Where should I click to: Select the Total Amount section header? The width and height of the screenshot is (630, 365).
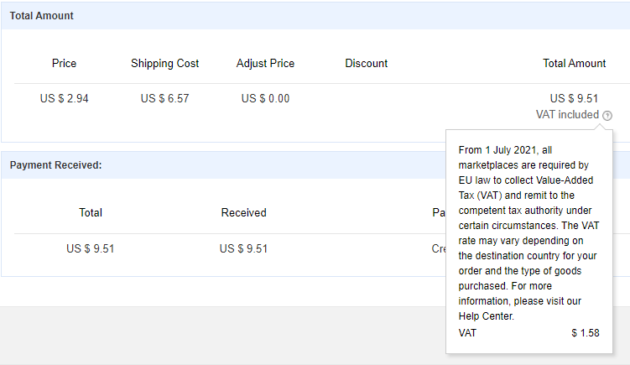click(42, 16)
